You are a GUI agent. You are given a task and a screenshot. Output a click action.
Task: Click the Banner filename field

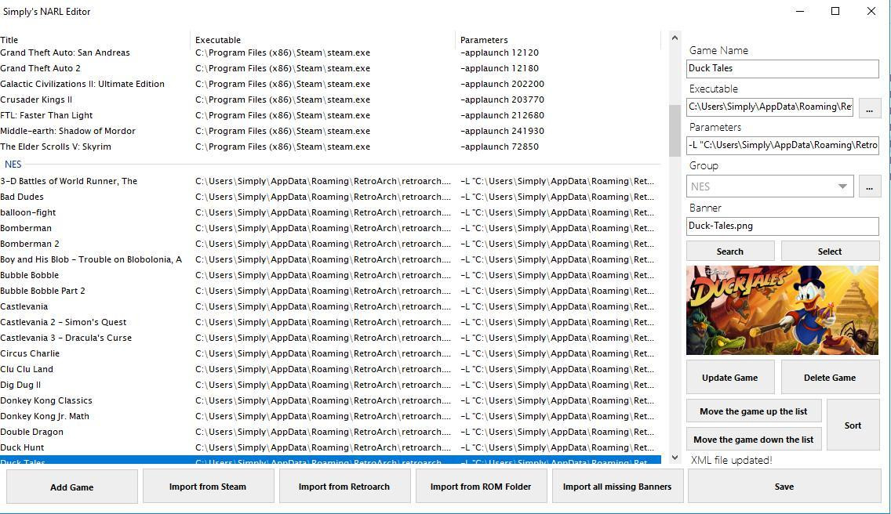(x=783, y=226)
